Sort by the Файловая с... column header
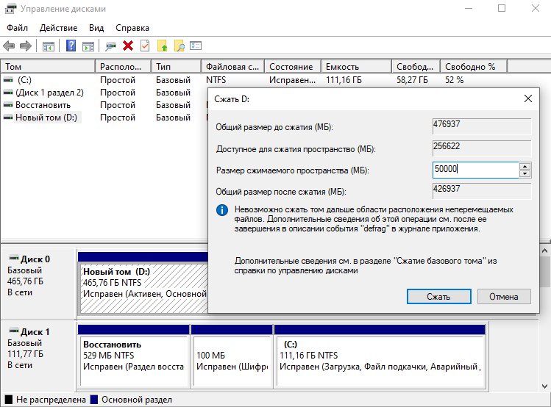Image resolution: width=551 pixels, height=407 pixels. coord(232,66)
